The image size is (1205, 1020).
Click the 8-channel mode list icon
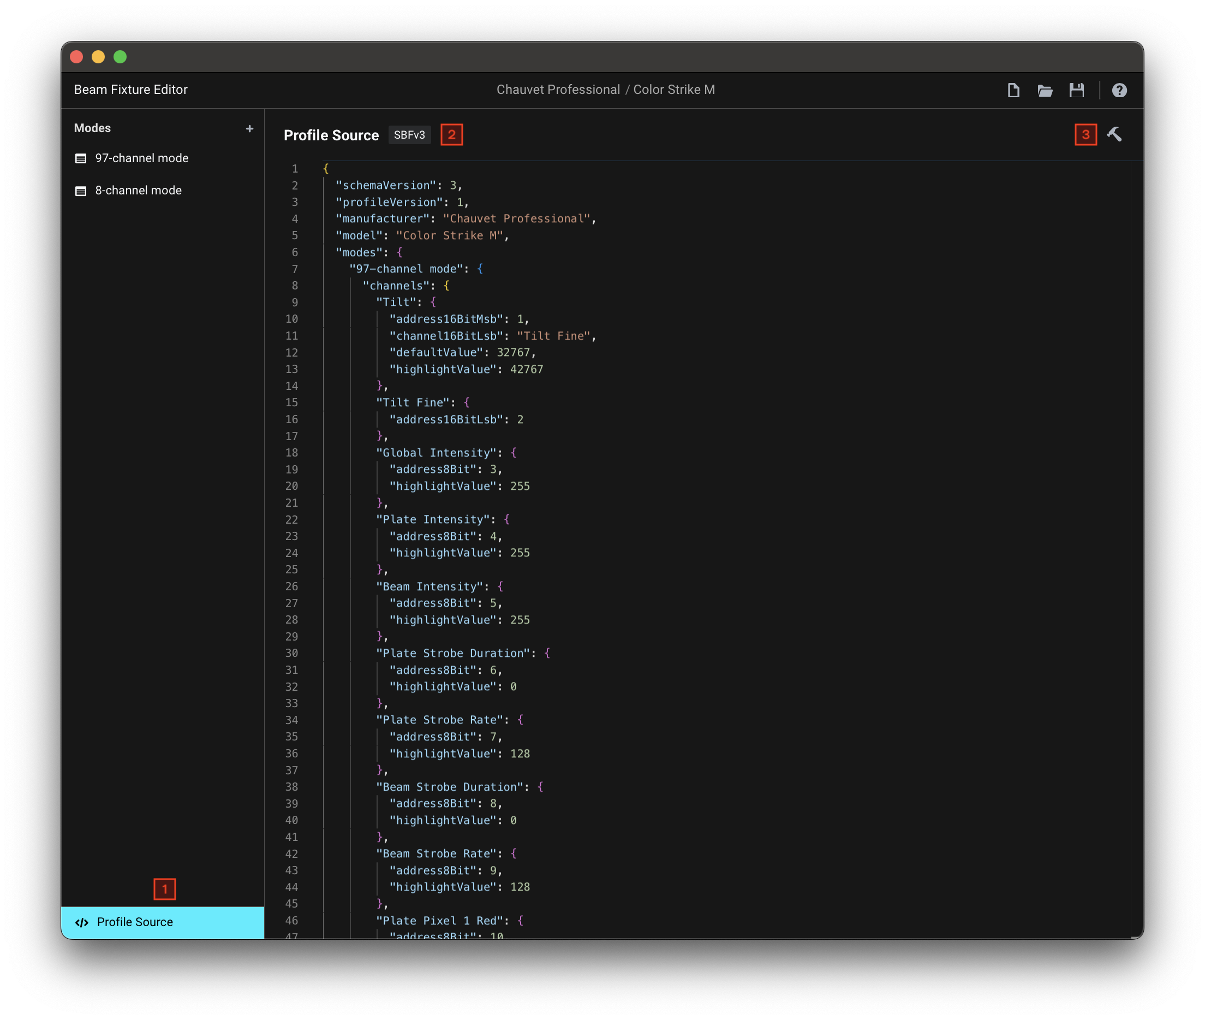(81, 191)
